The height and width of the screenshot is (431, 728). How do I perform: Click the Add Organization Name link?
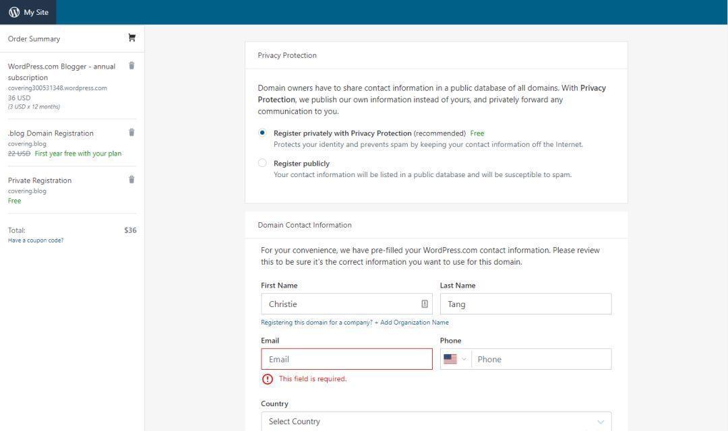coord(412,323)
